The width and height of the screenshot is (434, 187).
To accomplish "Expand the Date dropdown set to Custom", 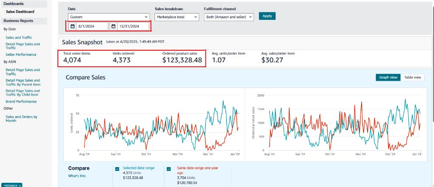I will (109, 17).
